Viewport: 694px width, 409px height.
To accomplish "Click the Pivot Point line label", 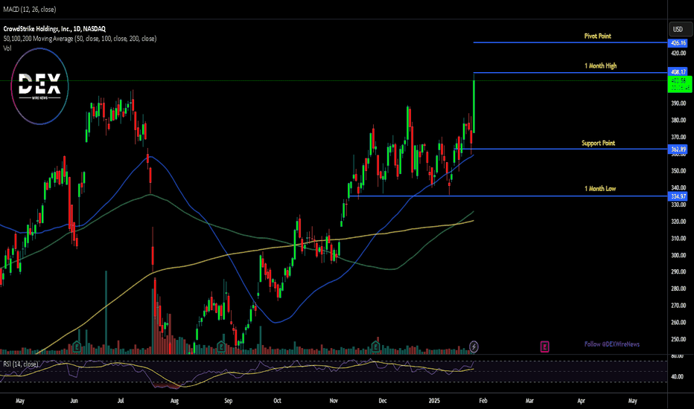I will [x=597, y=36].
